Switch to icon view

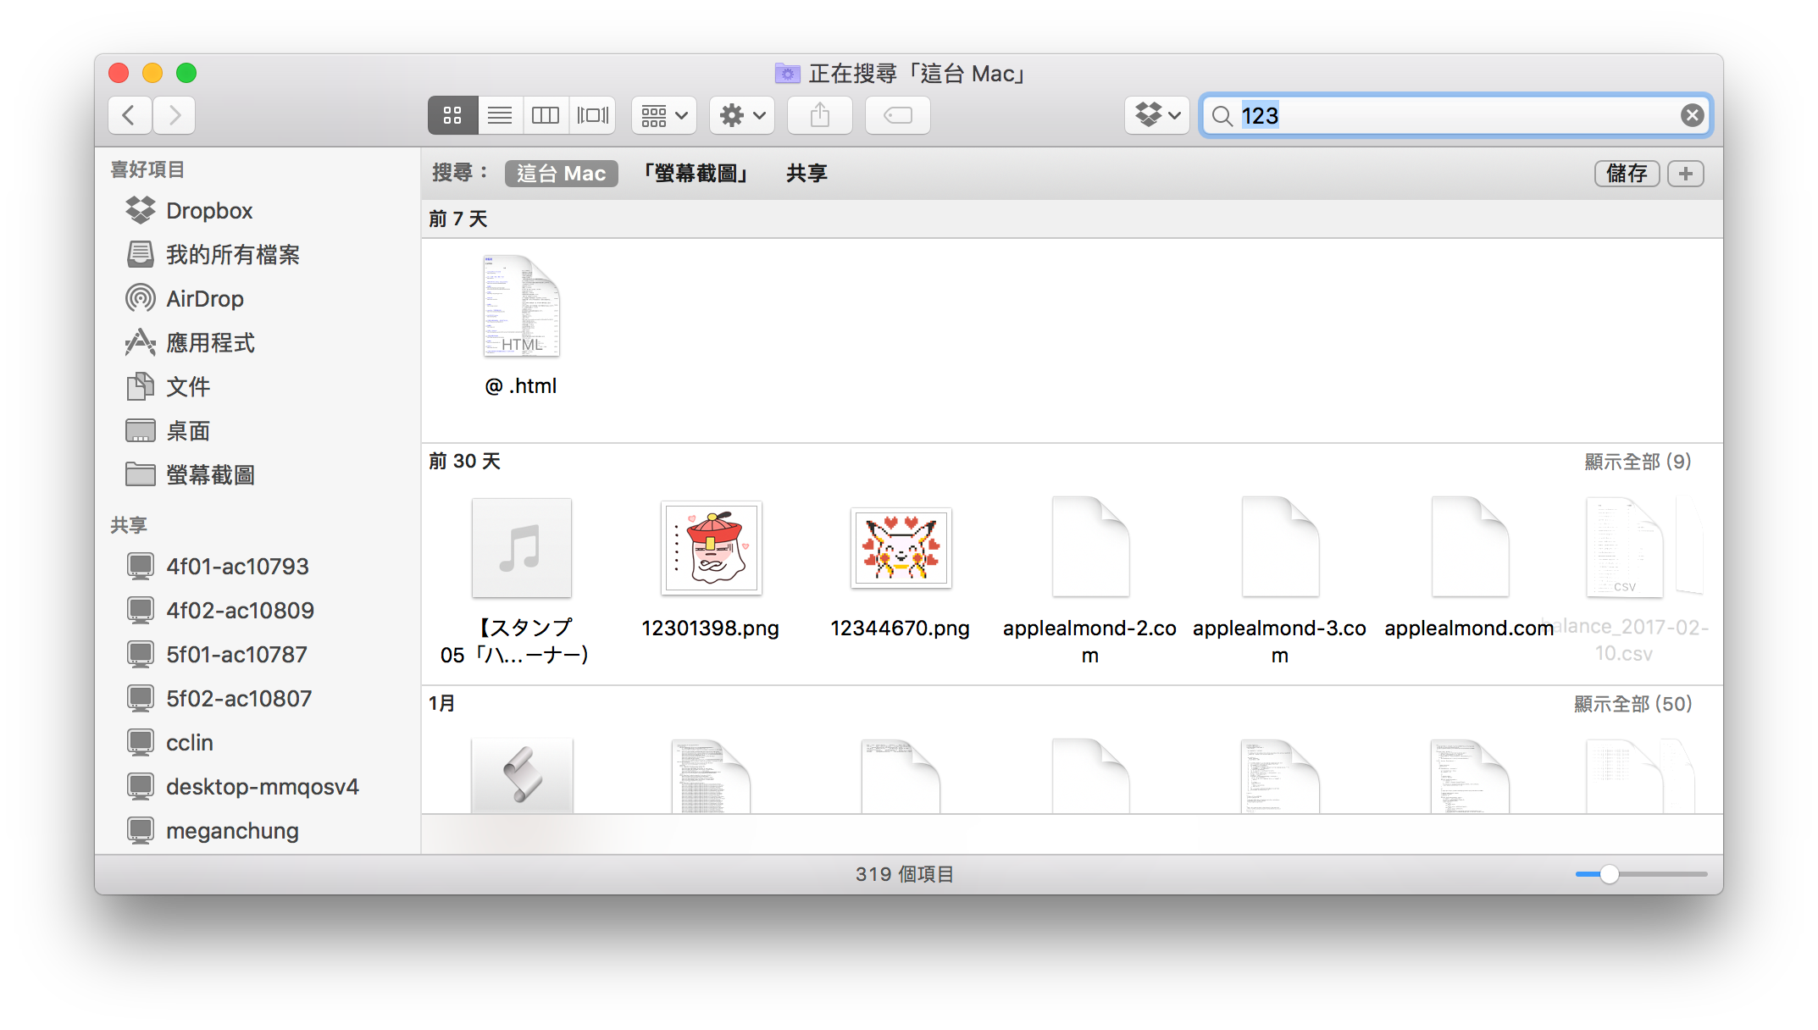(452, 115)
